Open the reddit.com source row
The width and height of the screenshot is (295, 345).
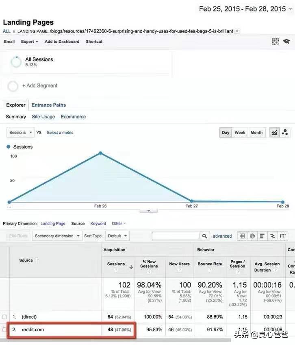click(x=33, y=330)
